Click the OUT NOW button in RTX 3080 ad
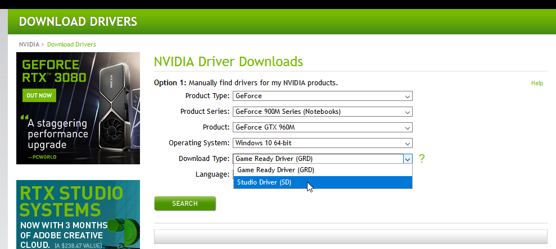The height and width of the screenshot is (249, 556). point(39,95)
